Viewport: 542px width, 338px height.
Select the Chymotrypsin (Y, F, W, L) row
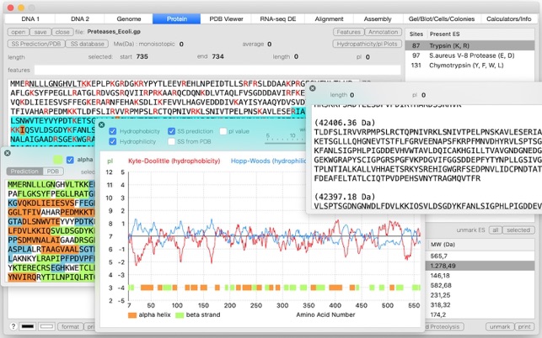click(x=470, y=66)
